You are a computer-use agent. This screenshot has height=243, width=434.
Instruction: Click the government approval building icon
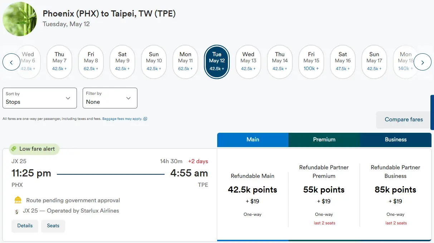[x=18, y=200]
